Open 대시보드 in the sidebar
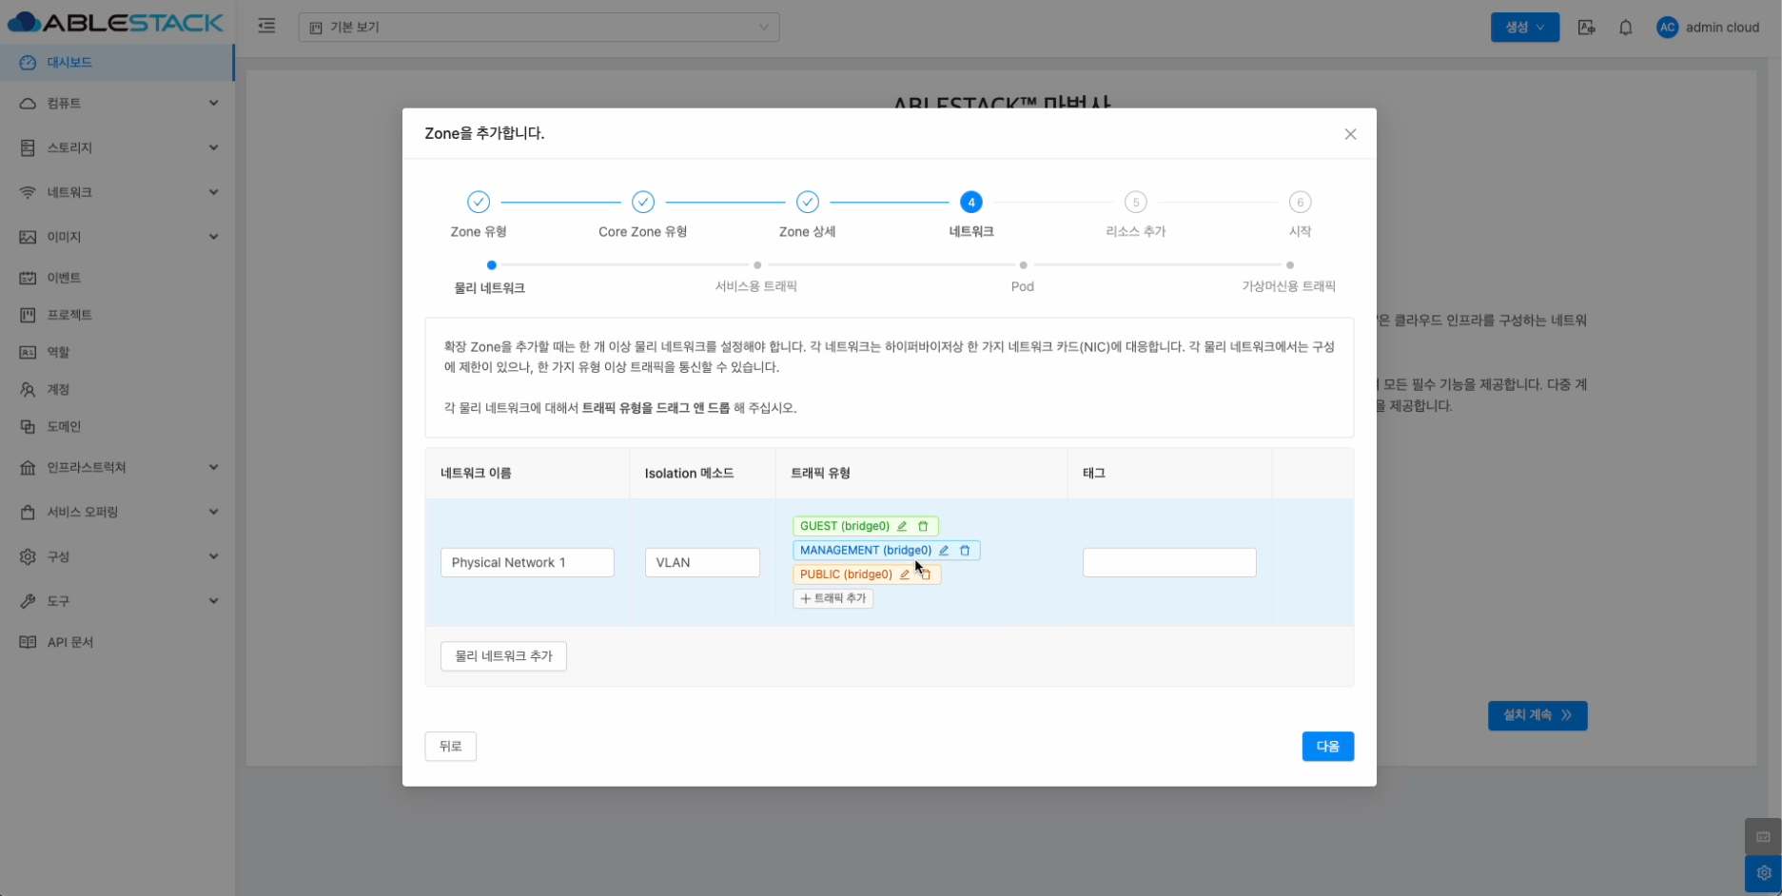The height and width of the screenshot is (896, 1782). click(x=69, y=63)
